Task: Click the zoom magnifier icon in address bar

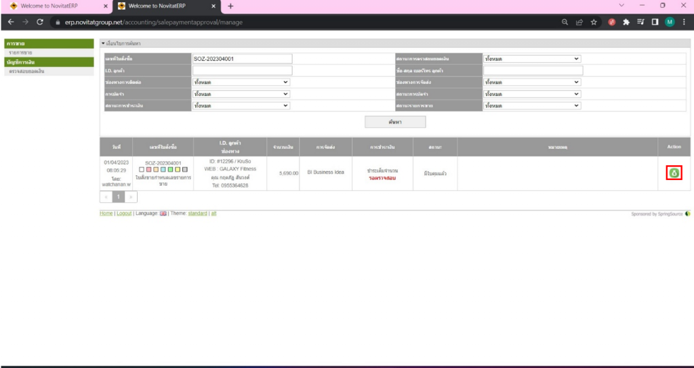Action: click(x=565, y=22)
